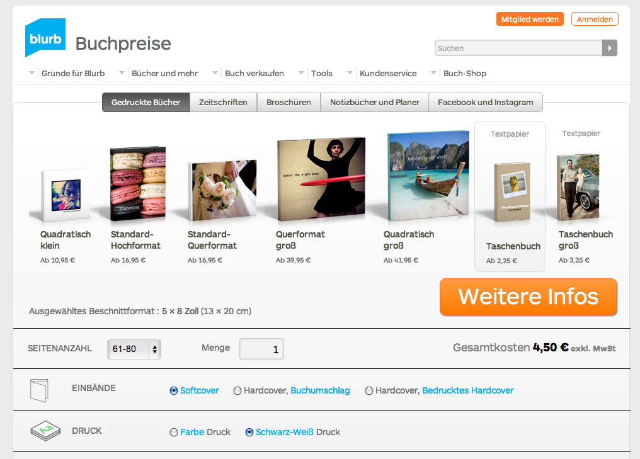Switch to the Zeitschriften tab
640x459 pixels.
click(223, 103)
